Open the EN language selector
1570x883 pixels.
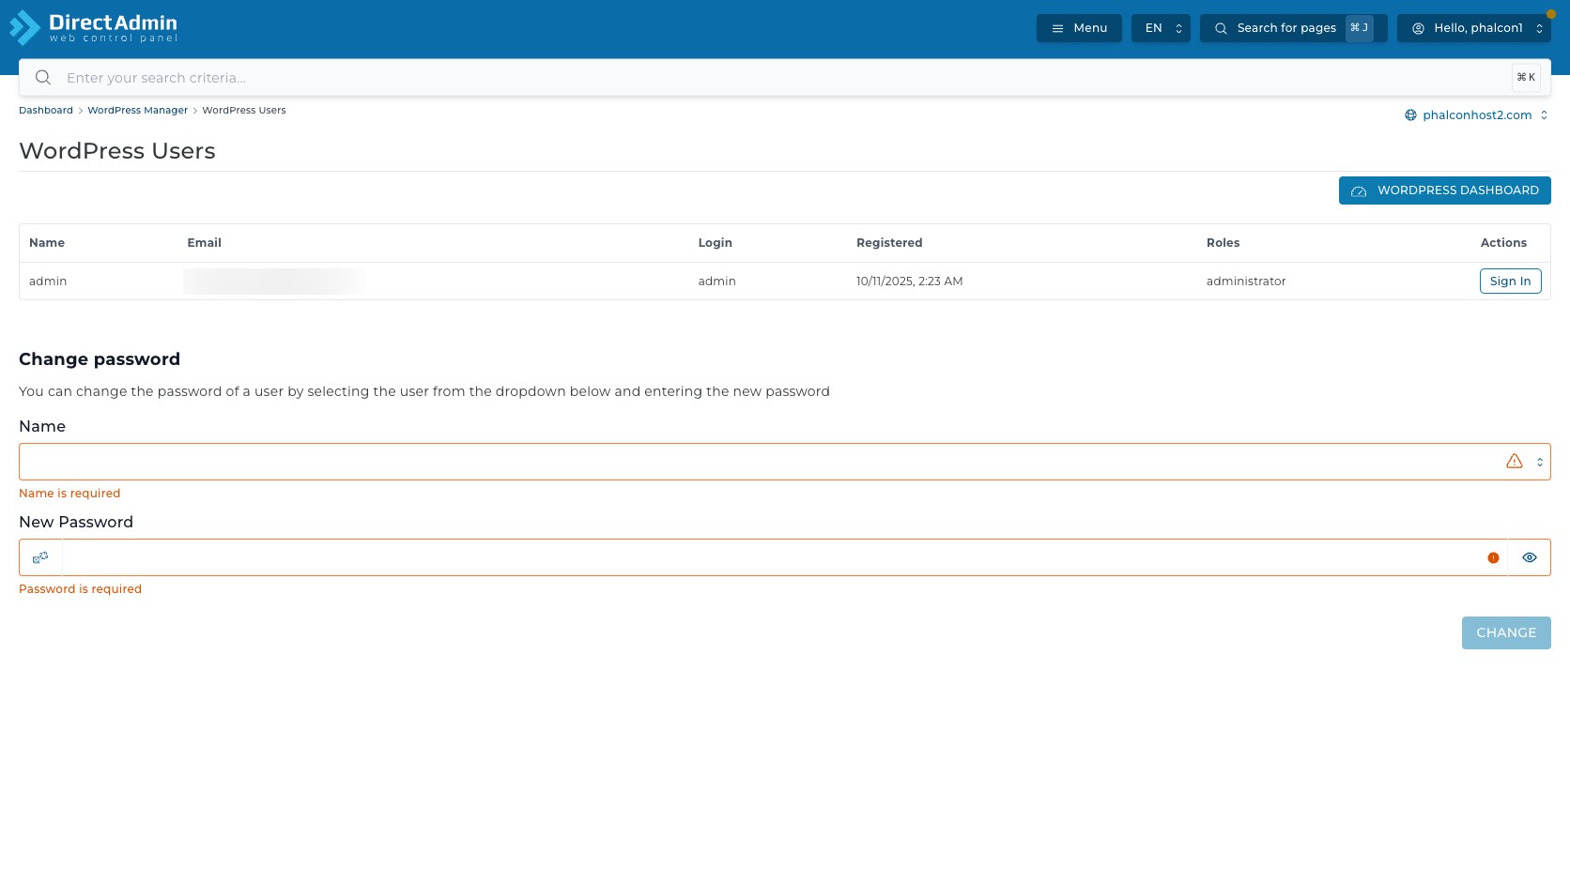[x=1161, y=28]
